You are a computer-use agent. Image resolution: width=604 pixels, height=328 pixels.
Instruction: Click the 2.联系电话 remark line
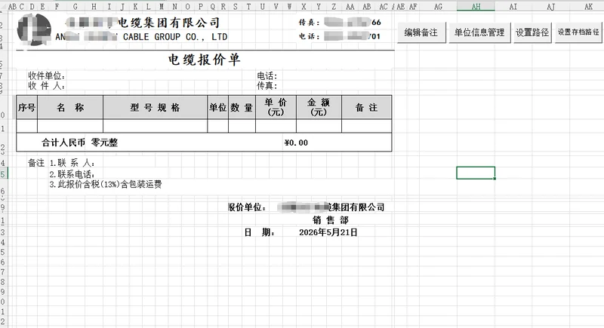point(72,174)
